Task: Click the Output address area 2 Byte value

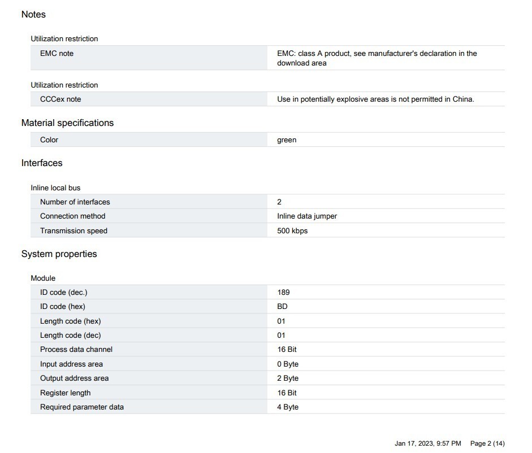Action: (x=288, y=378)
